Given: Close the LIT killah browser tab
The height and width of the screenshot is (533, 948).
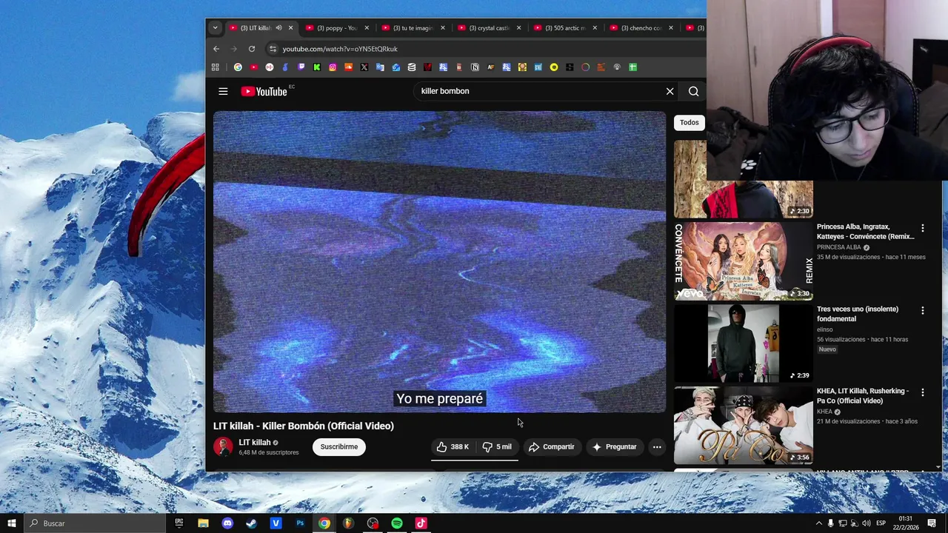Looking at the screenshot, I should (x=290, y=28).
